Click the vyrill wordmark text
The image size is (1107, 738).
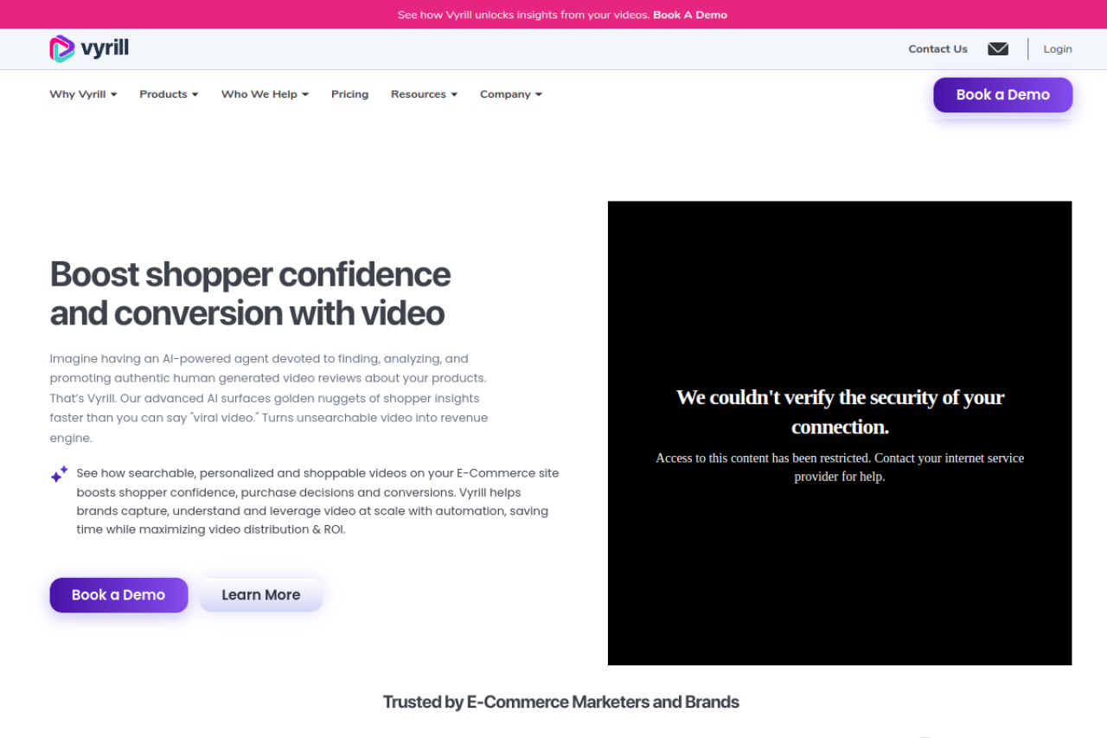coord(106,48)
